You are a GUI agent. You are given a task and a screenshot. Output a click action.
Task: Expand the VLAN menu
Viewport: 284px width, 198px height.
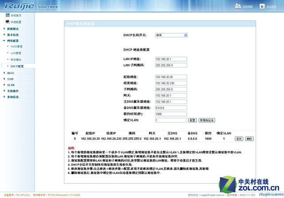(11, 85)
